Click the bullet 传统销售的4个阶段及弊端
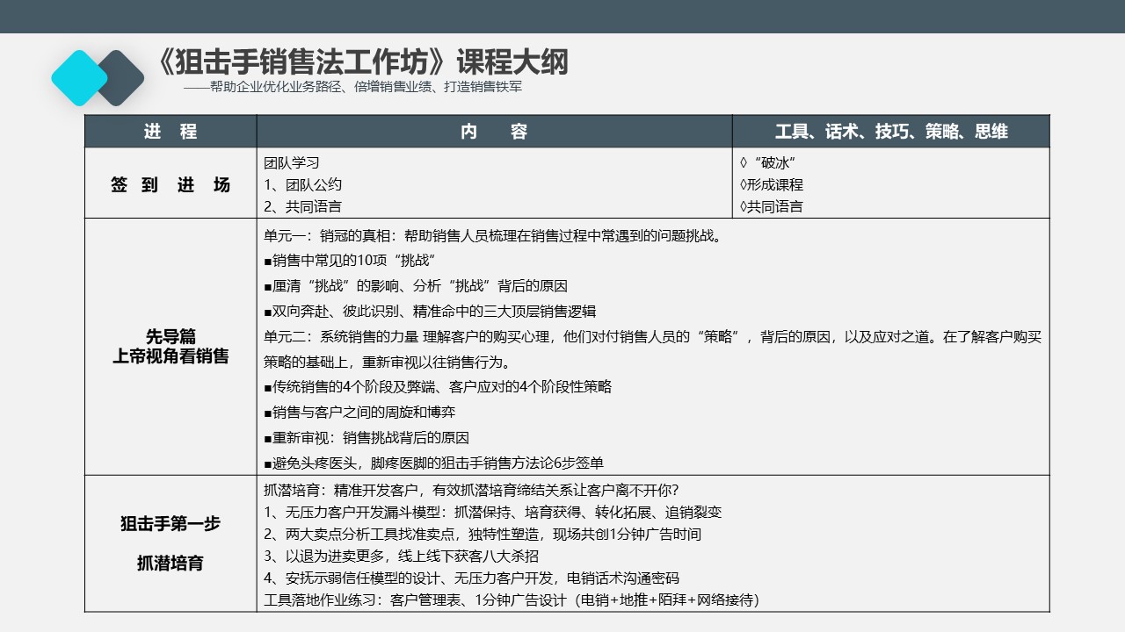 click(x=438, y=386)
